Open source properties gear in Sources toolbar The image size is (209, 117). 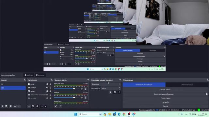pyautogui.click(x=37, y=106)
